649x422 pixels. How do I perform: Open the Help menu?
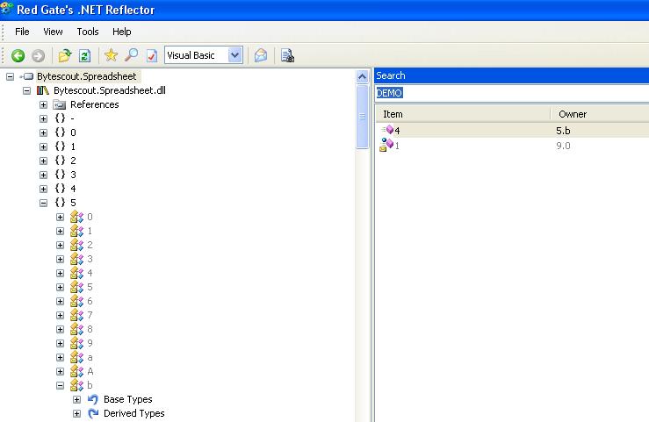[122, 32]
